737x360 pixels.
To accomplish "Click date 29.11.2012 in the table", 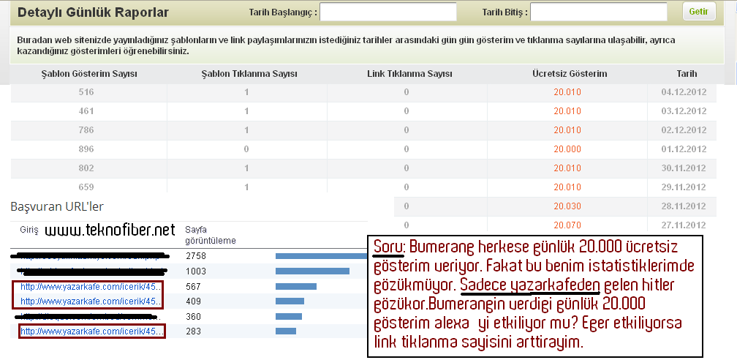I will pyautogui.click(x=684, y=187).
